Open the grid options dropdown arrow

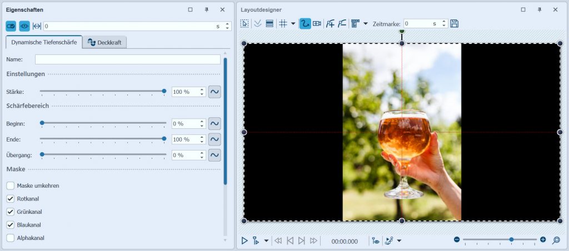[293, 23]
